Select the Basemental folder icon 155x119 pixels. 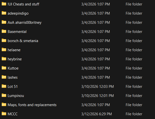[x=4, y=31]
